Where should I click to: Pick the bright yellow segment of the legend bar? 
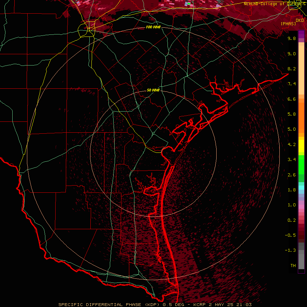tap(301, 146)
